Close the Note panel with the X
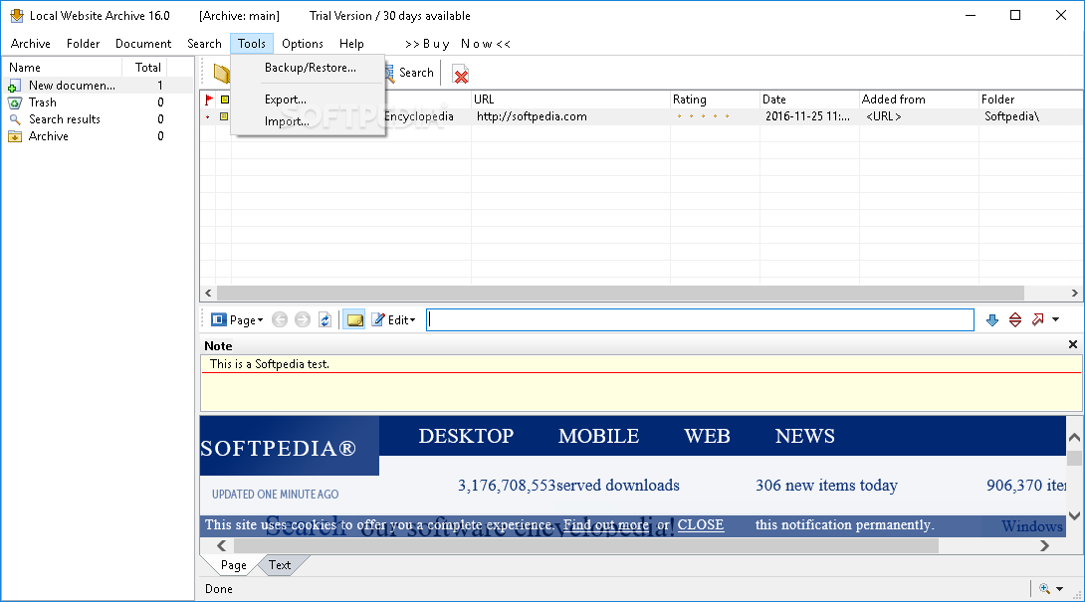The height and width of the screenshot is (602, 1085). click(x=1072, y=344)
